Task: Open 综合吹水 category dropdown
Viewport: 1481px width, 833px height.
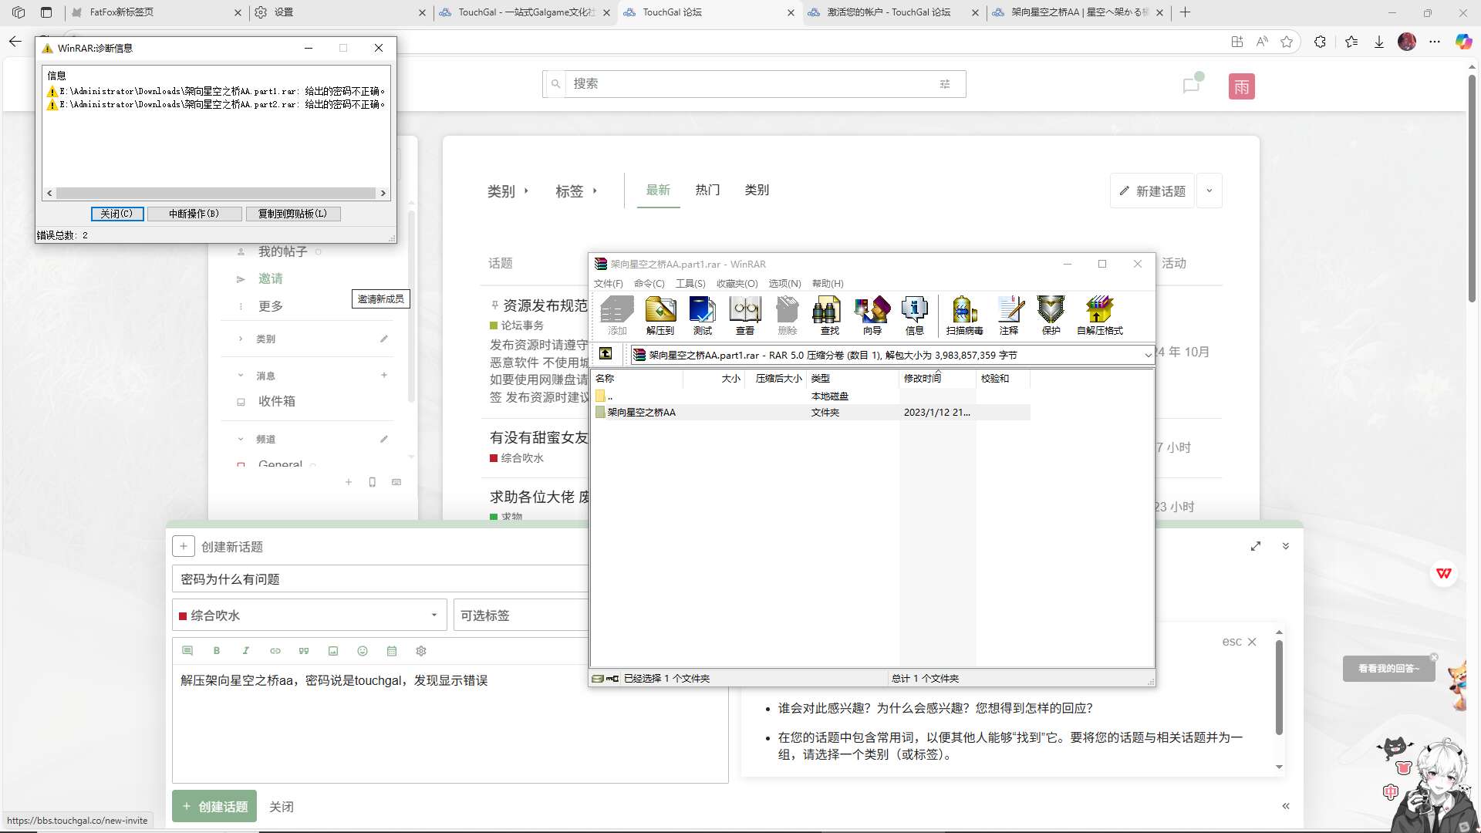Action: pyautogui.click(x=309, y=615)
